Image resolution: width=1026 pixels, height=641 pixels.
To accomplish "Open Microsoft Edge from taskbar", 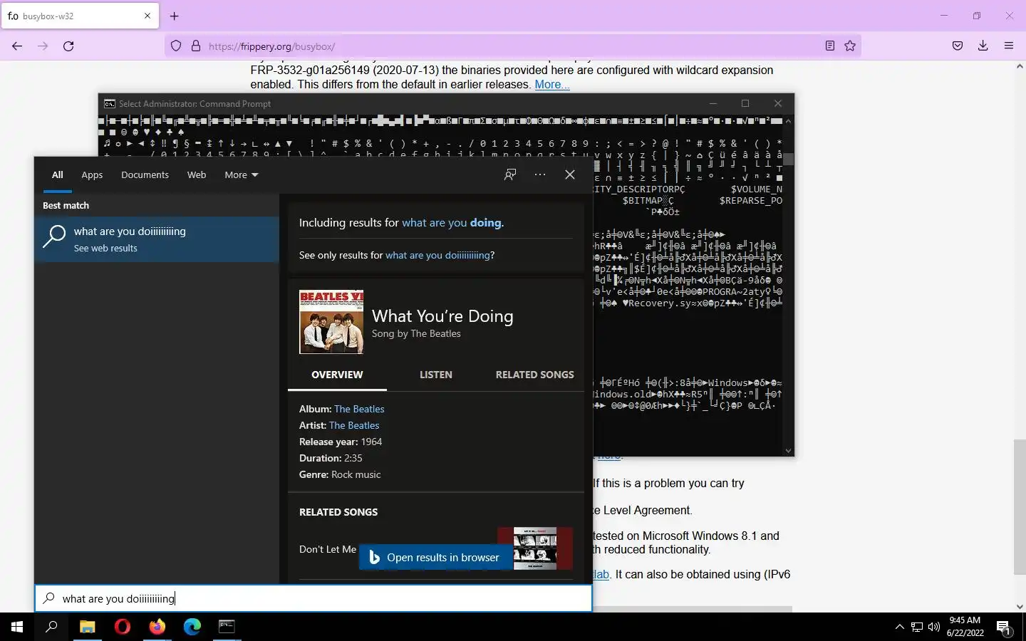I will click(x=192, y=627).
